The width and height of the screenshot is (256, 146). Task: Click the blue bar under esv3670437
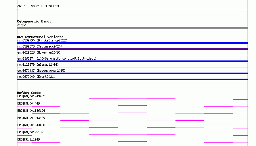click(x=132, y=73)
